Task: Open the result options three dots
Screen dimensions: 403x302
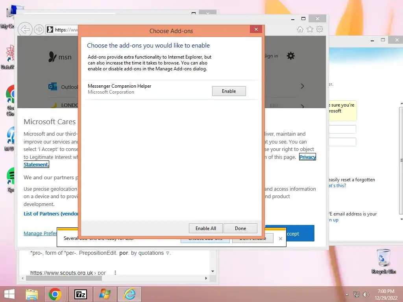Action: pos(115,273)
